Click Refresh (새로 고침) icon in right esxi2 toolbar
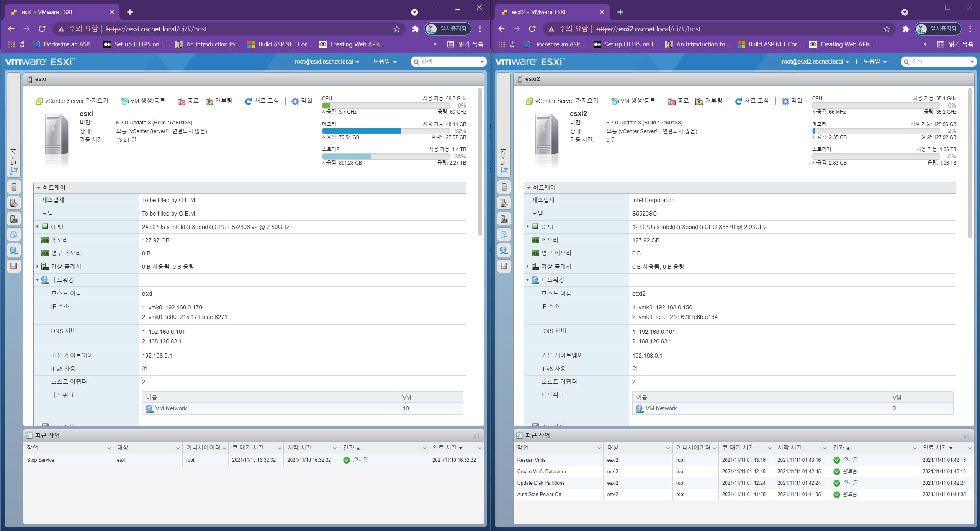Viewport: 980px width, 531px height. 738,101
